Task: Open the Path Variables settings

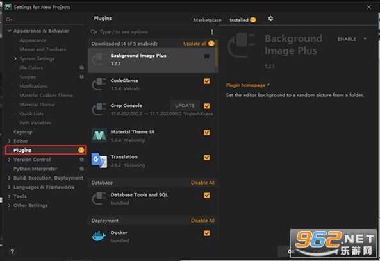Action: (x=35, y=122)
